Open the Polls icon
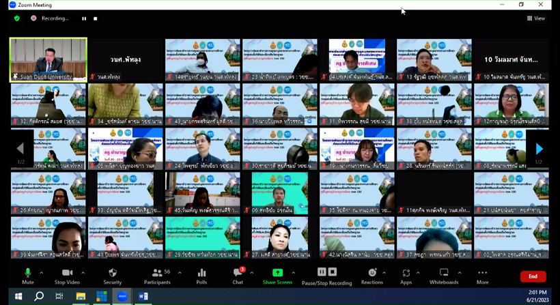This screenshot has height=305, width=560. tap(201, 274)
